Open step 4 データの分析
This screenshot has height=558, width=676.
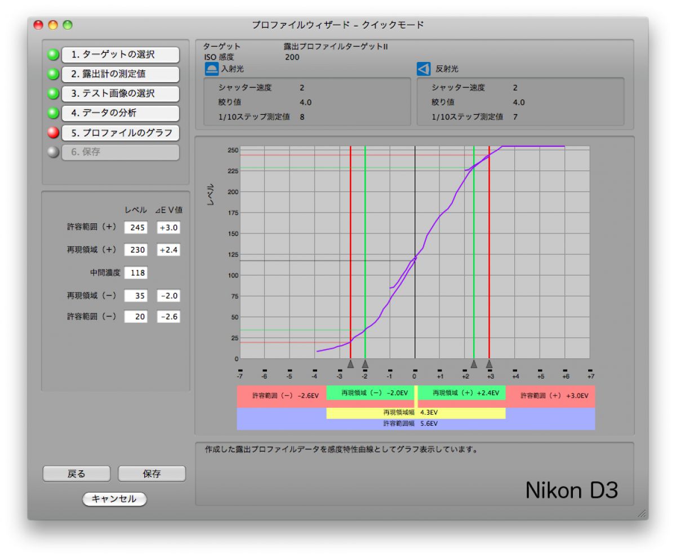pyautogui.click(x=120, y=113)
